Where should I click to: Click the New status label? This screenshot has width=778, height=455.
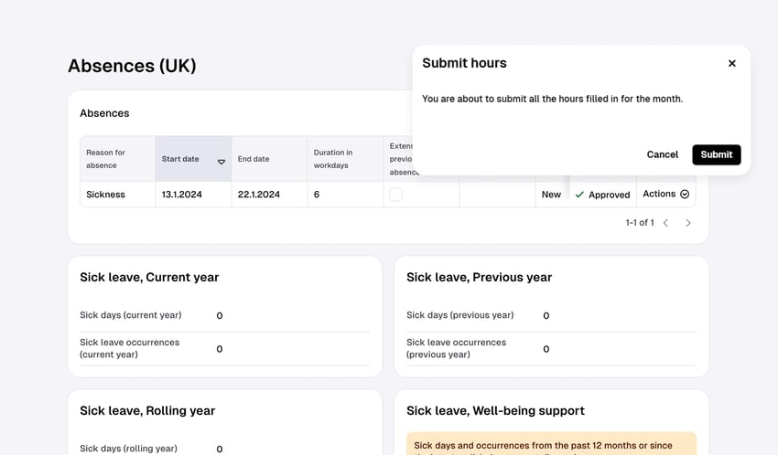point(551,195)
